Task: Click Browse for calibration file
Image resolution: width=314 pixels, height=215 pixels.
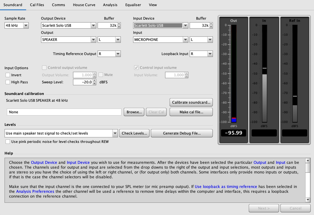Action: pos(134,112)
